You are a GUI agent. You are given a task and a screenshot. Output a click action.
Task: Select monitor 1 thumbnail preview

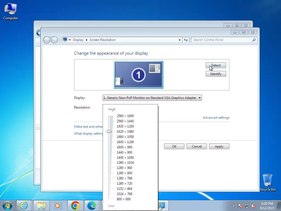coord(138,75)
